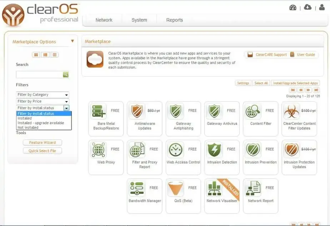This screenshot has height=226, width=330.
Task: Open the QoS (Beta) funnel icon
Action: (175, 188)
